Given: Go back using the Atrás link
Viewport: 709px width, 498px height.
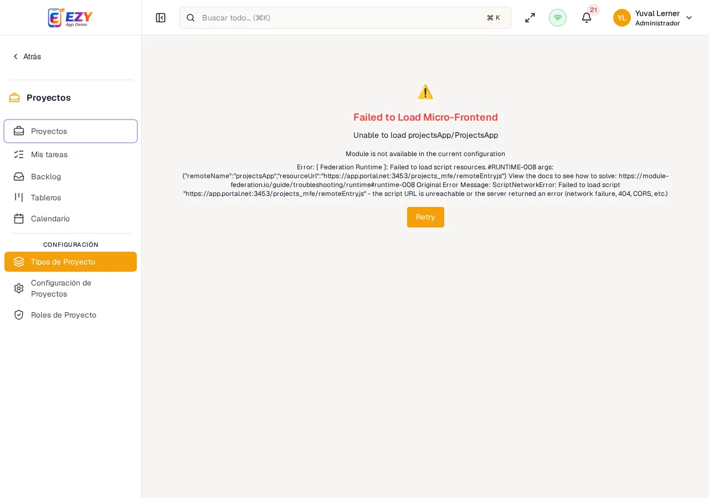Looking at the screenshot, I should pos(27,56).
